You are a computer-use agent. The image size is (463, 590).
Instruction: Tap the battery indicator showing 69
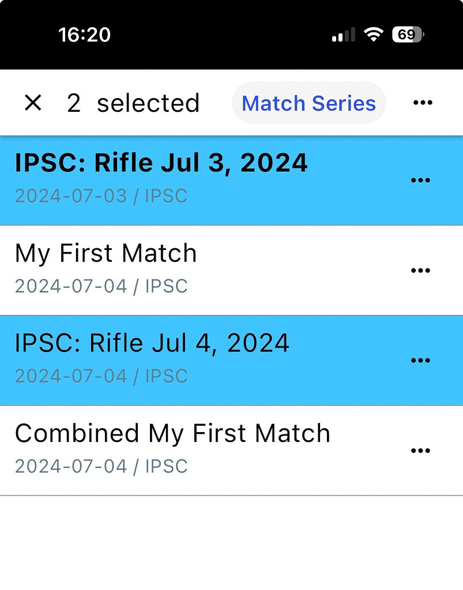[x=408, y=35]
